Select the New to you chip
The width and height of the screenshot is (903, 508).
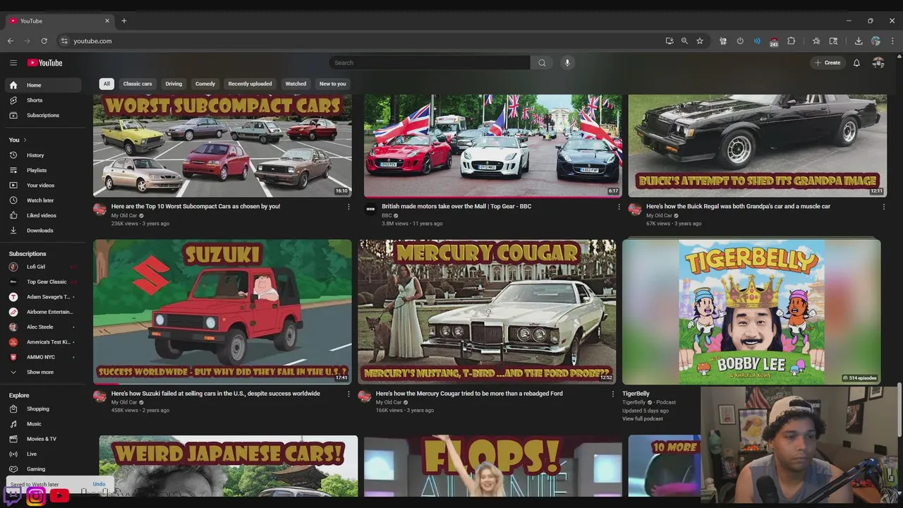(x=332, y=84)
